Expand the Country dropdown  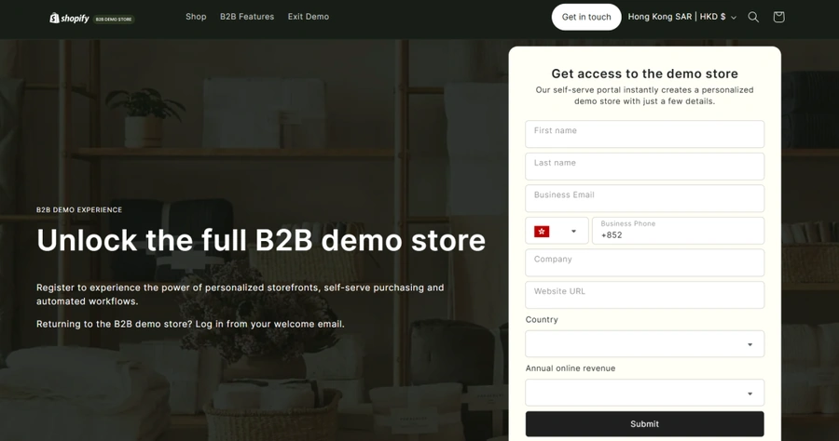click(645, 344)
